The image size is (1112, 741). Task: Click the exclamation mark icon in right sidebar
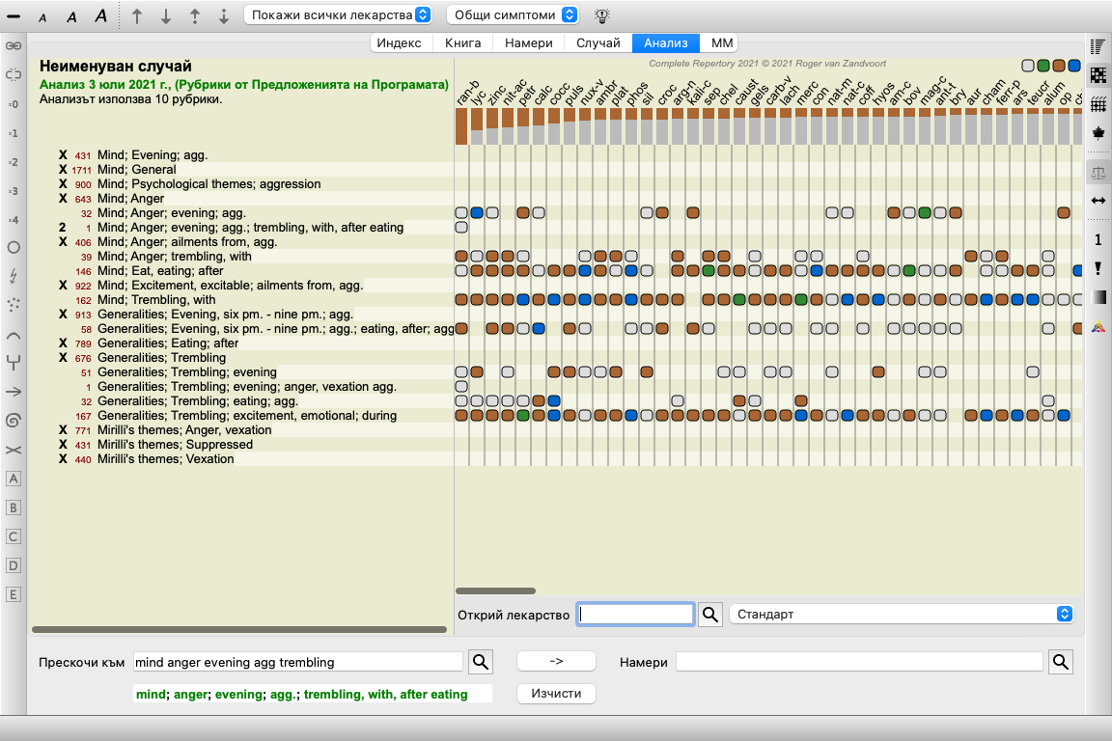[x=1098, y=268]
